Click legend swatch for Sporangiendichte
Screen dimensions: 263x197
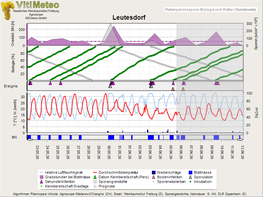[95, 182]
